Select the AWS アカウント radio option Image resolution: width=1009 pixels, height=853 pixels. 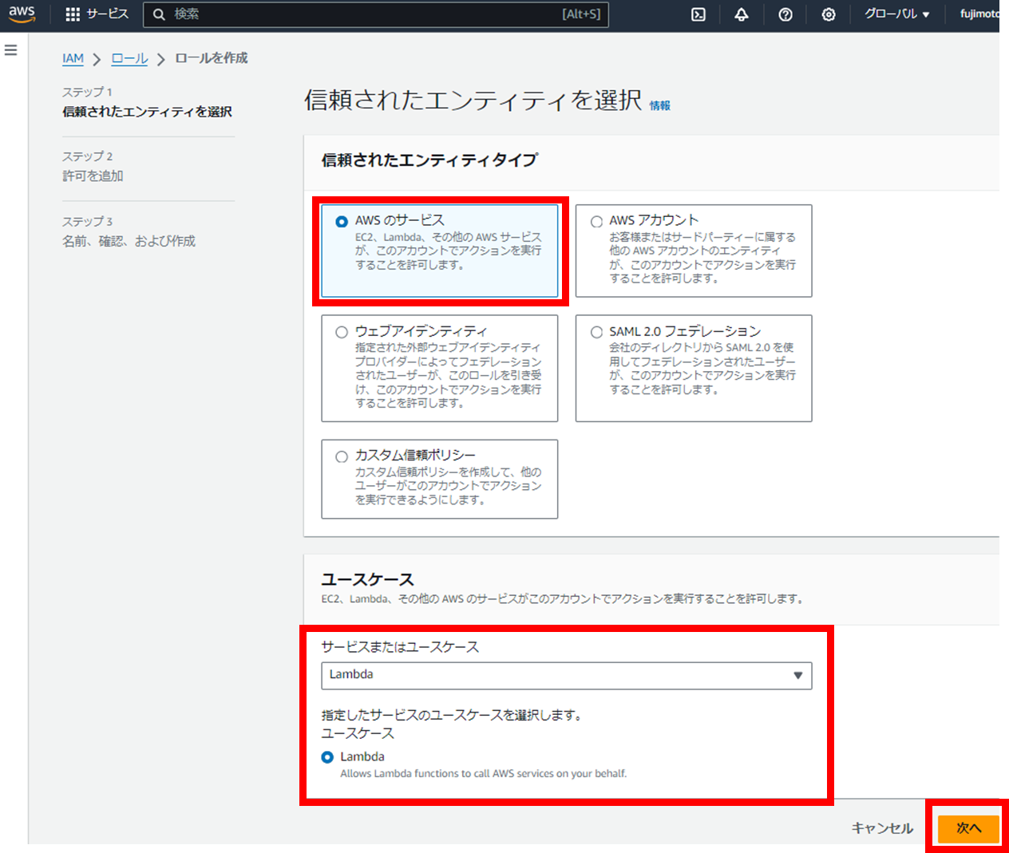coord(596,221)
